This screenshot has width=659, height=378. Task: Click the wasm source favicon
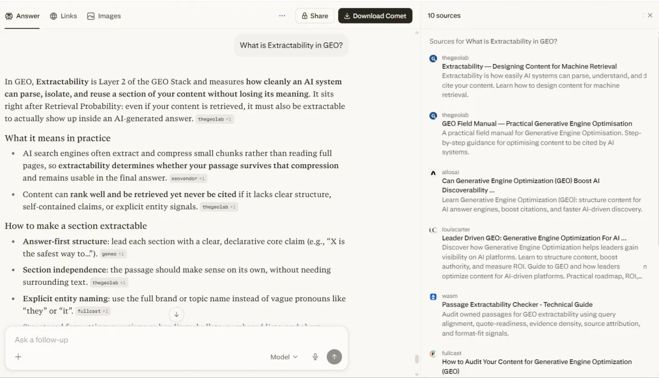point(433,296)
